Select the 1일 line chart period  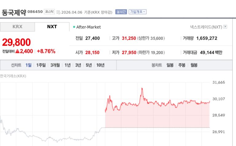point(28,65)
